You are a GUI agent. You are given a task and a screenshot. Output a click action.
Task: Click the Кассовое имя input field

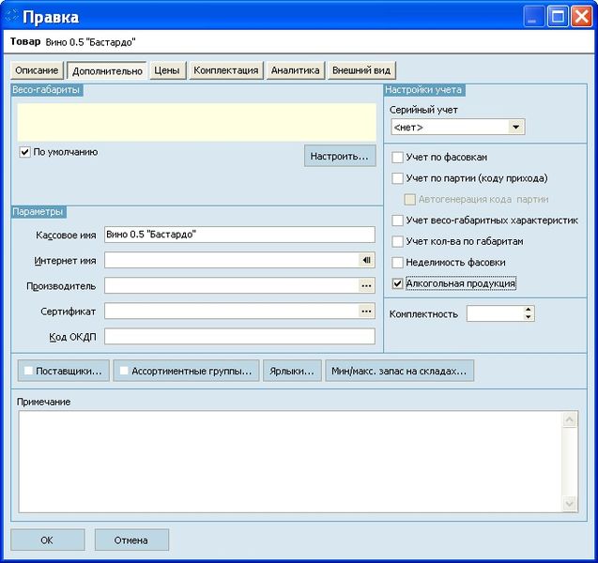point(239,235)
